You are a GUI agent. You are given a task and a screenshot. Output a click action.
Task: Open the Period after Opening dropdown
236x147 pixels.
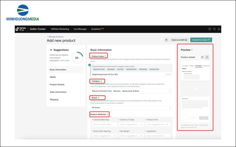click(105, 136)
